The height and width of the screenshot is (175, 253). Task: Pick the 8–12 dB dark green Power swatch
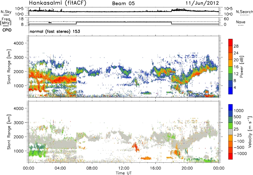click(231, 77)
